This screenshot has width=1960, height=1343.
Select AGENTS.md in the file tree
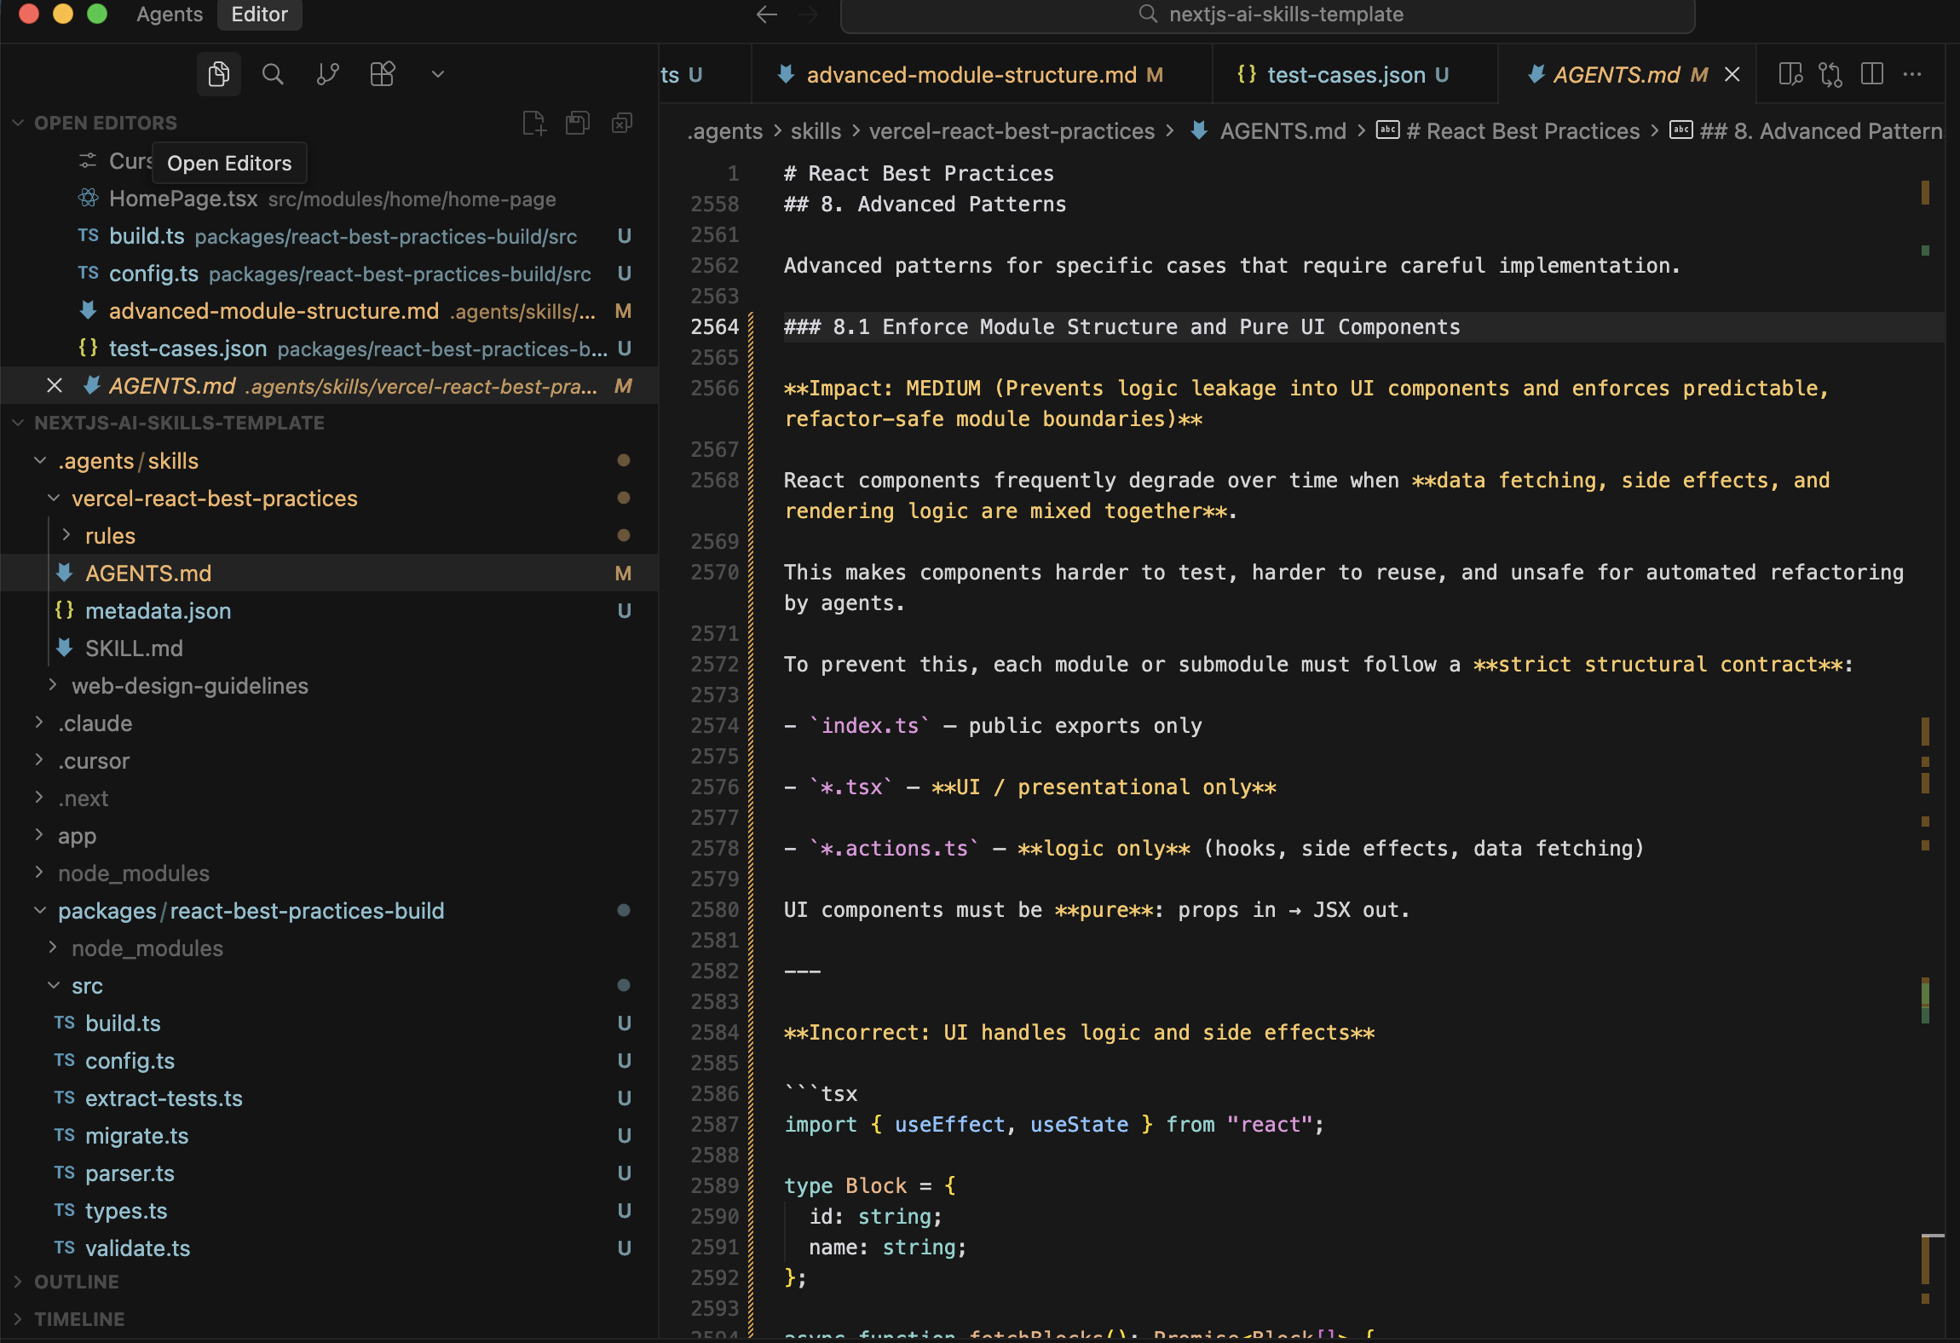pos(329,574)
